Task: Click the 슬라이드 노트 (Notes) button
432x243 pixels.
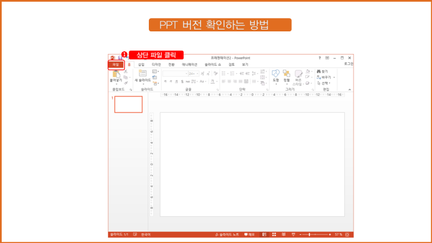Action: [227, 234]
